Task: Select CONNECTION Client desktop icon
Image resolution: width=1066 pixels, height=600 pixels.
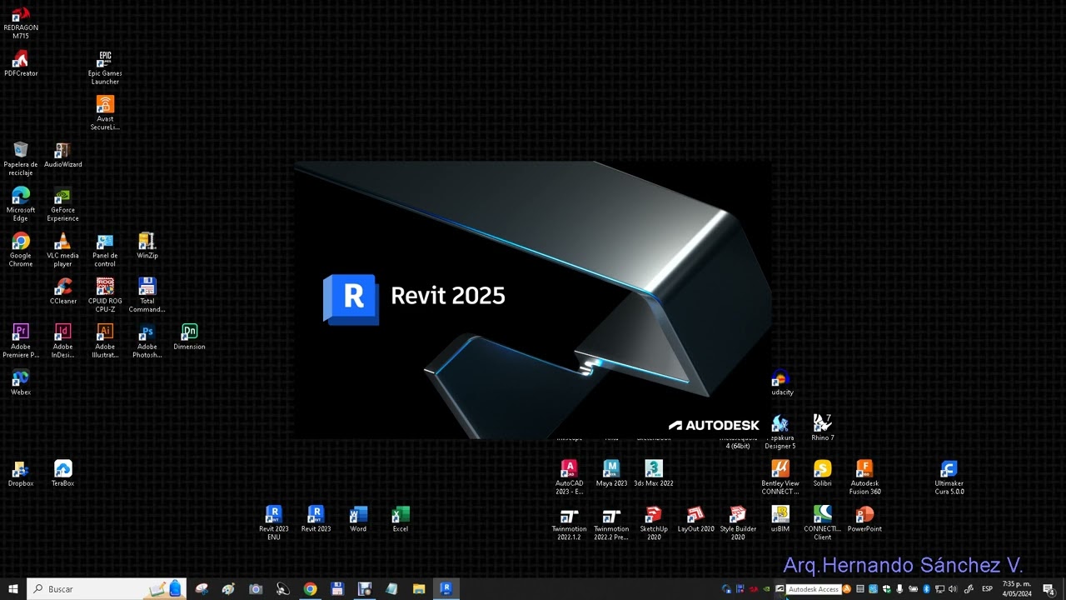Action: tap(822, 523)
